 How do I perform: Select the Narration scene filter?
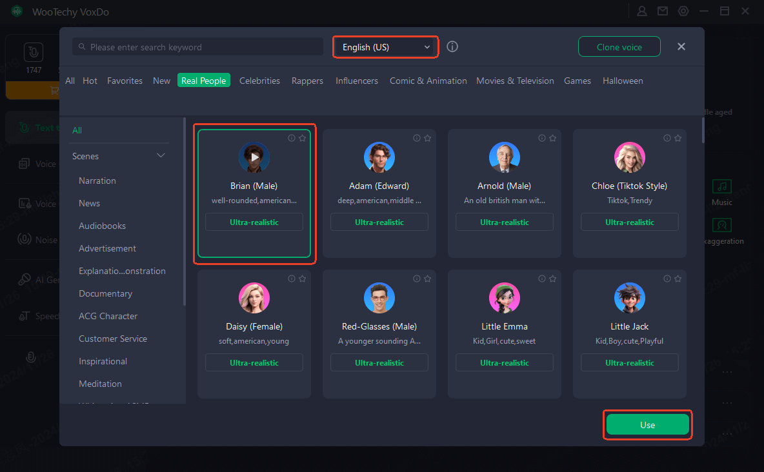point(97,181)
